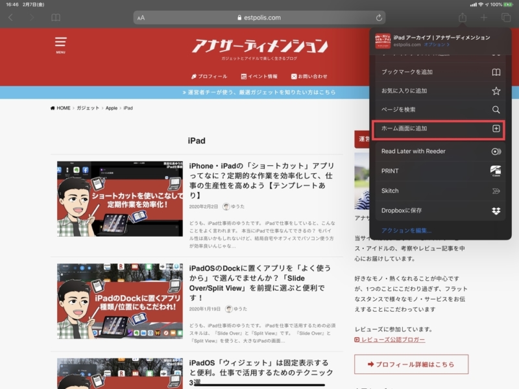
Task: Click the blue gadget banner link
Action: pyautogui.click(x=259, y=92)
